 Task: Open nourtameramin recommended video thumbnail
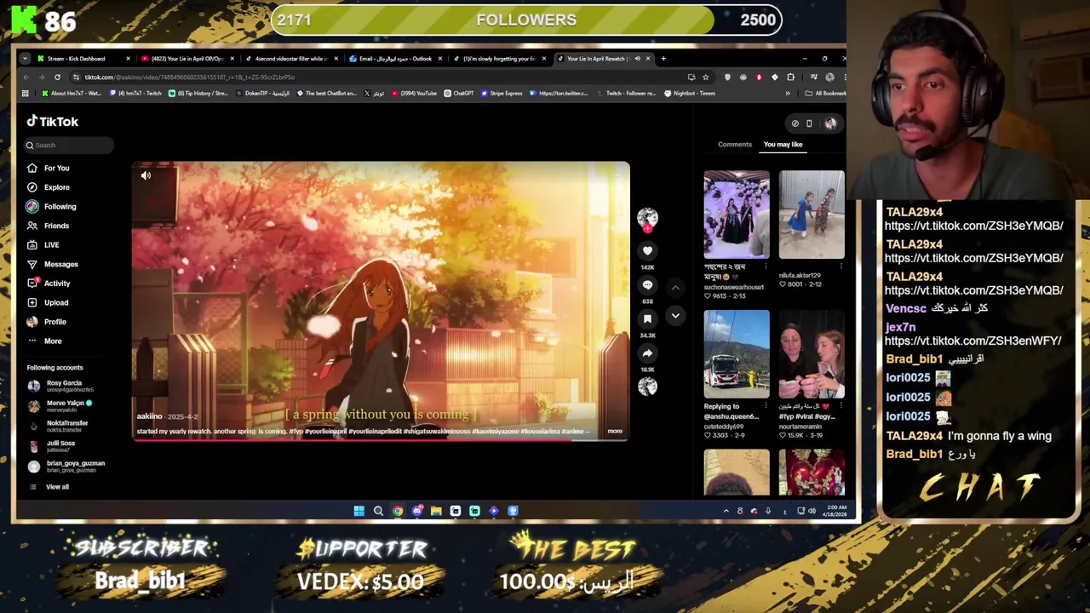click(812, 354)
